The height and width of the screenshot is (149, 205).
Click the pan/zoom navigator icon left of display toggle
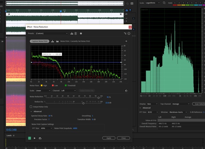coord(127,3)
